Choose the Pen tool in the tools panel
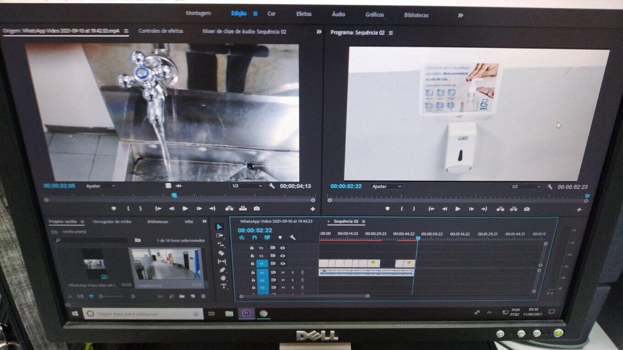 coord(222,269)
